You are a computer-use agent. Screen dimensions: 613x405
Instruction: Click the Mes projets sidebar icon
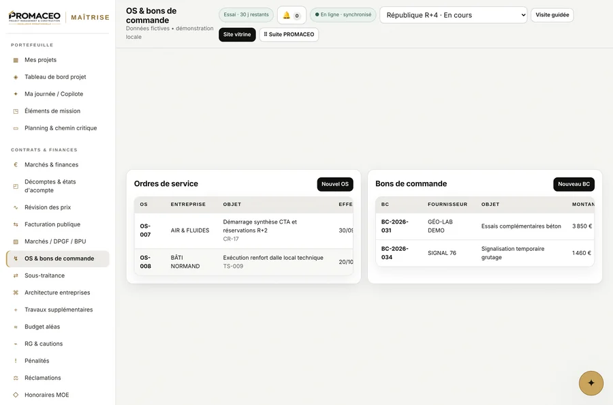point(16,60)
